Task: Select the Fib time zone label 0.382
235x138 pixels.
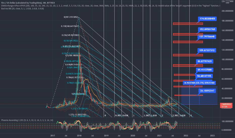Action: 118,115
